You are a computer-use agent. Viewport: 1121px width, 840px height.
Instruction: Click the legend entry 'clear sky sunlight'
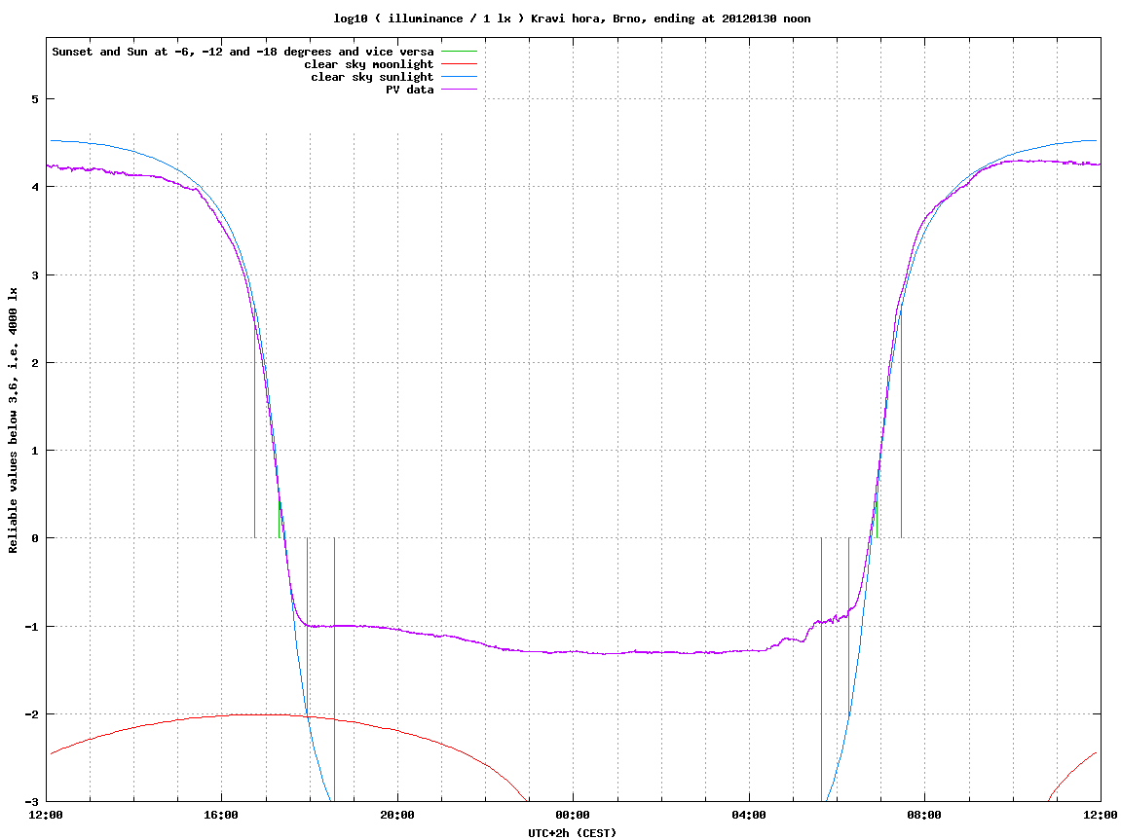(372, 77)
